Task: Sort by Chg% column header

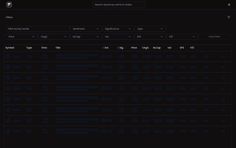Action: 146,48
